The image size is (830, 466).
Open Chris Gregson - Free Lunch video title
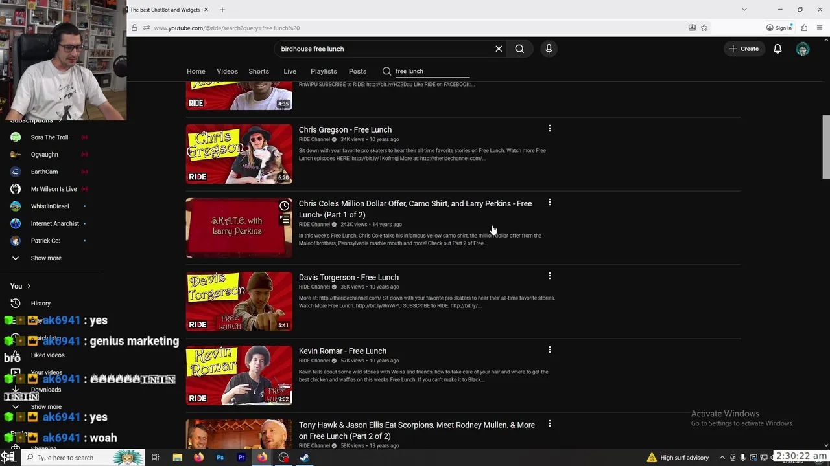pos(345,129)
